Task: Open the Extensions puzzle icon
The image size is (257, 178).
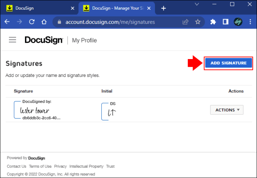Action: pos(213,22)
